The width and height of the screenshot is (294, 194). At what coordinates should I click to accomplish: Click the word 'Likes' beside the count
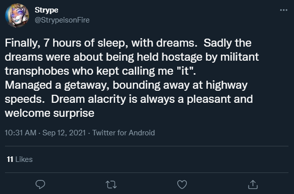tap(24, 159)
